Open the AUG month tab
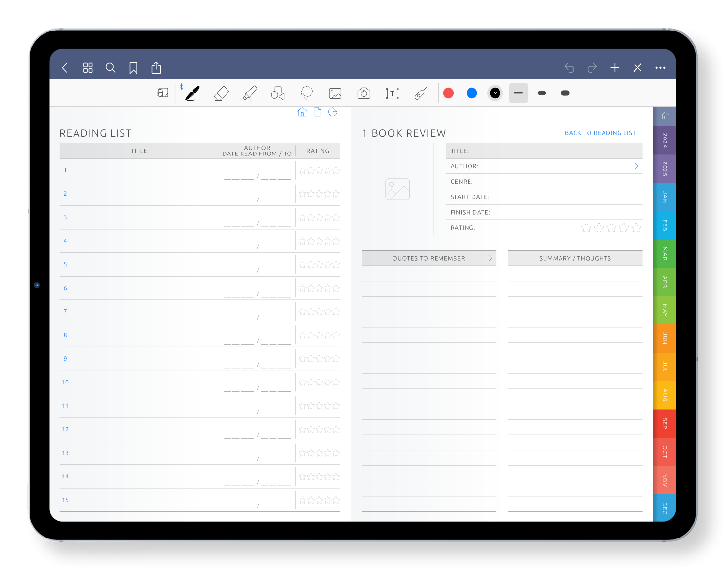The image size is (726, 569). click(x=665, y=395)
